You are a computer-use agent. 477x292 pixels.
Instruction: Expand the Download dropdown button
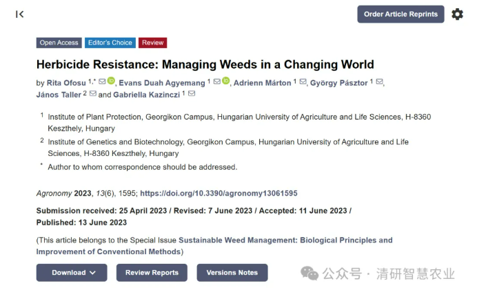click(x=72, y=273)
